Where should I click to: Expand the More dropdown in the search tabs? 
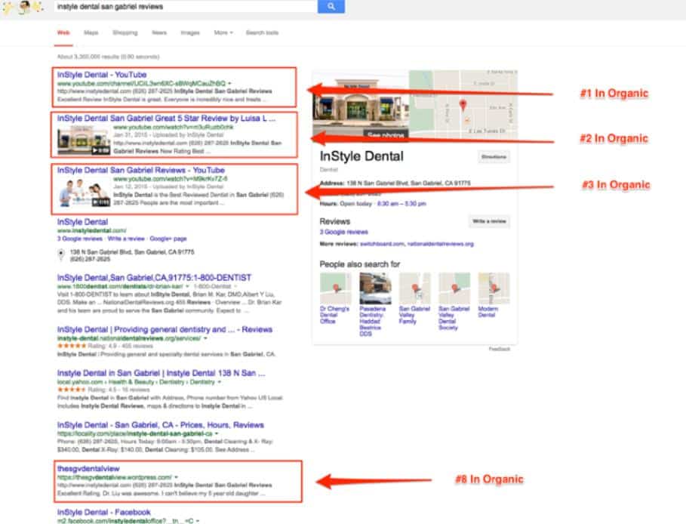click(x=223, y=32)
